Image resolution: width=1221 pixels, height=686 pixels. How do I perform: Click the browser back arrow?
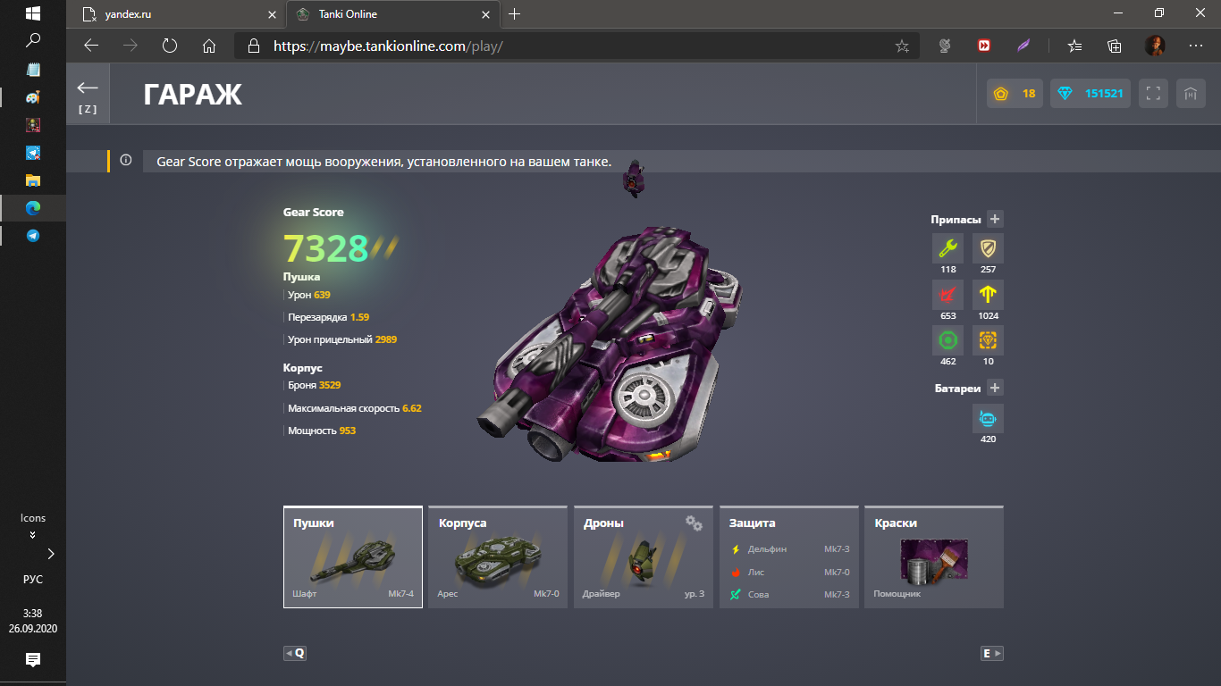pyautogui.click(x=90, y=46)
